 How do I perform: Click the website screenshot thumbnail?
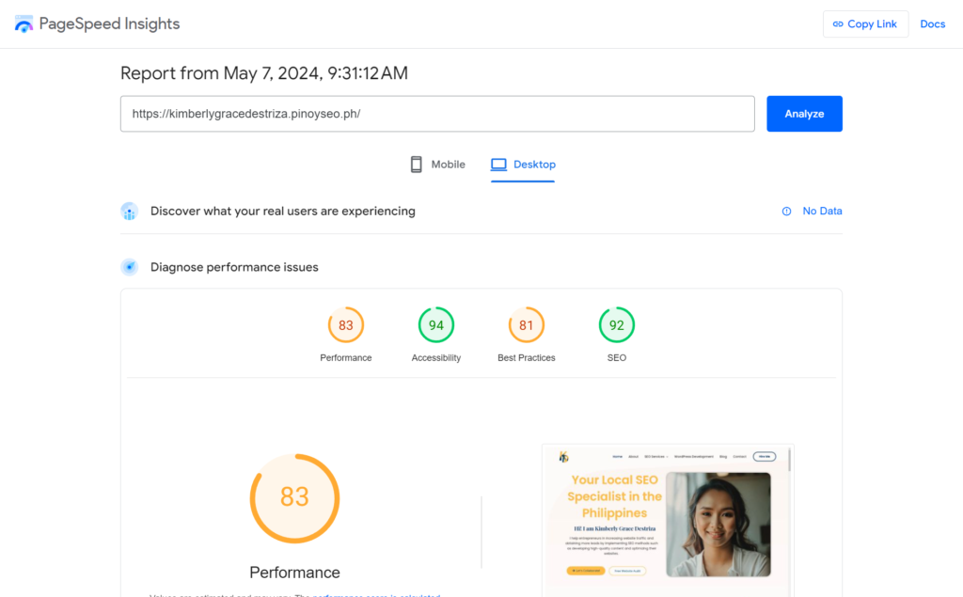pos(668,520)
